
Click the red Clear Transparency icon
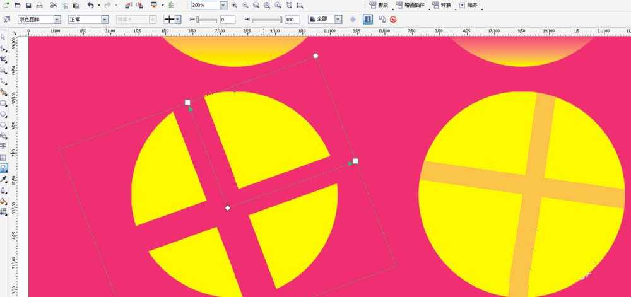point(393,20)
